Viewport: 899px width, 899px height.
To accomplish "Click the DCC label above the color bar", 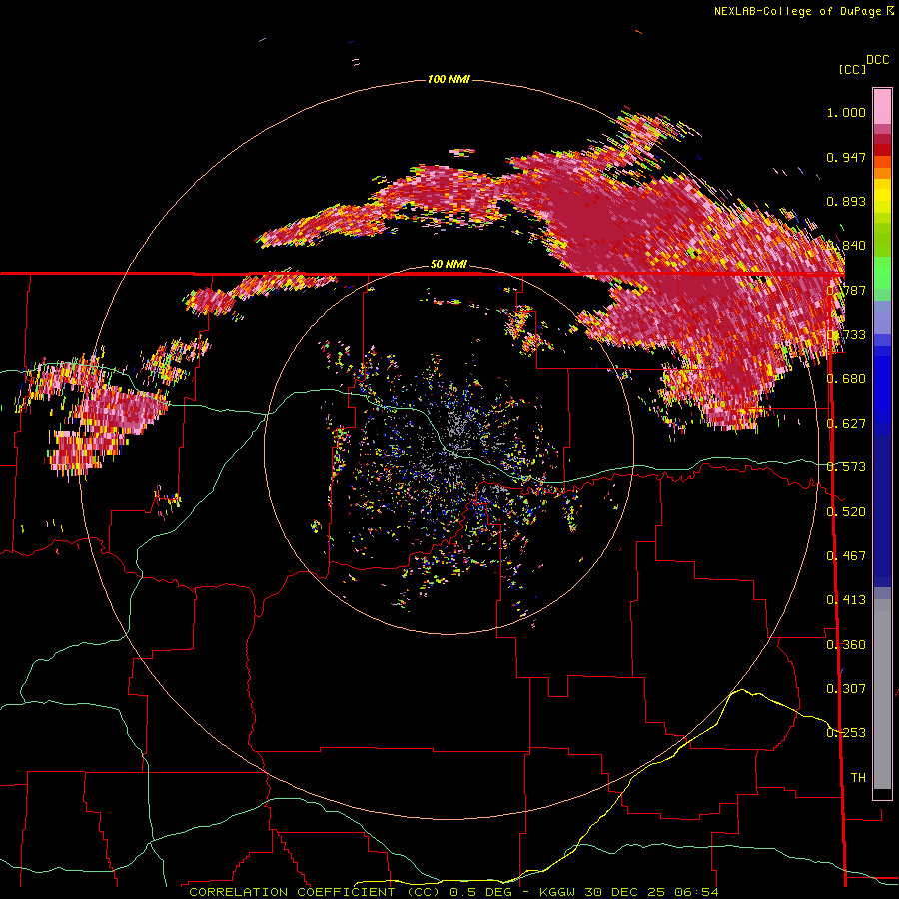I will coord(878,60).
